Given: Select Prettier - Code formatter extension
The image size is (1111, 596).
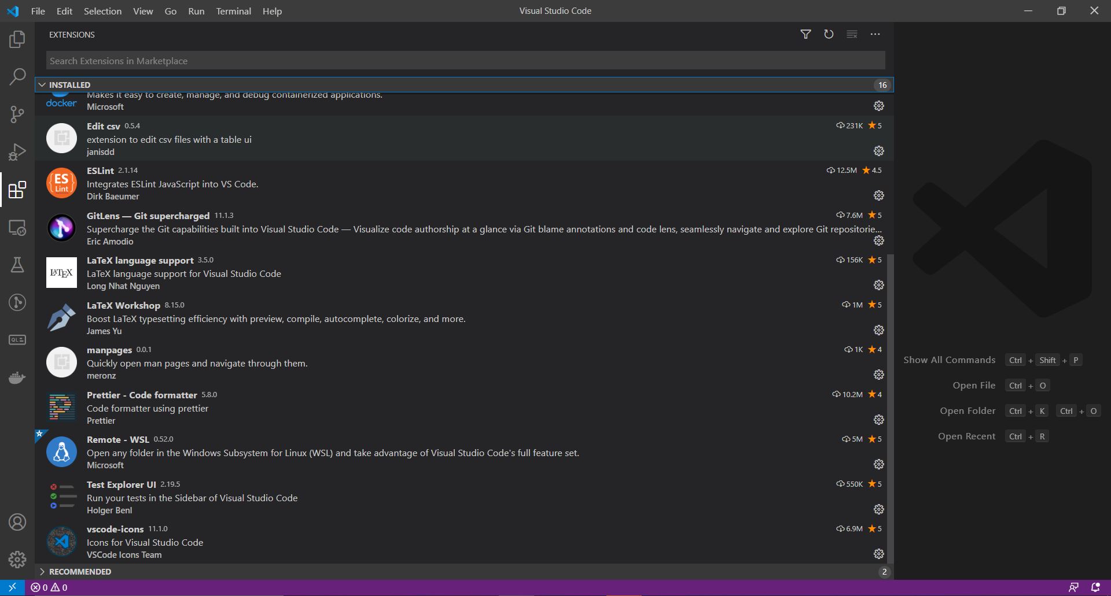Looking at the screenshot, I should tap(142, 395).
